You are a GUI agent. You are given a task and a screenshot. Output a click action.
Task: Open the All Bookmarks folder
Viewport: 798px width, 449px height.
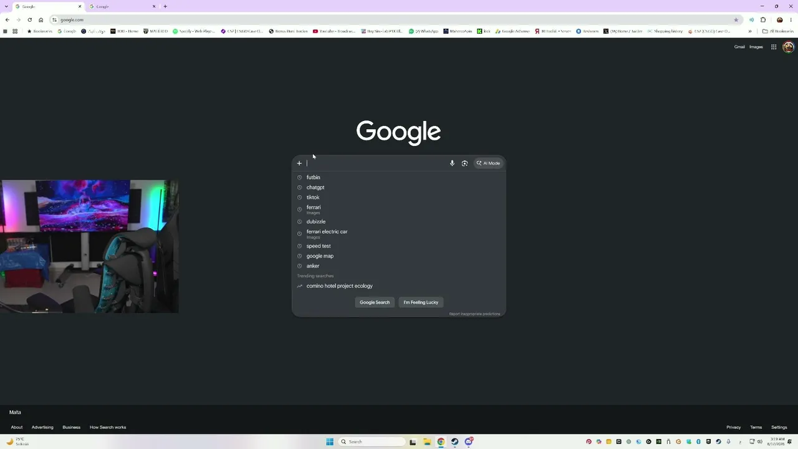tap(778, 31)
